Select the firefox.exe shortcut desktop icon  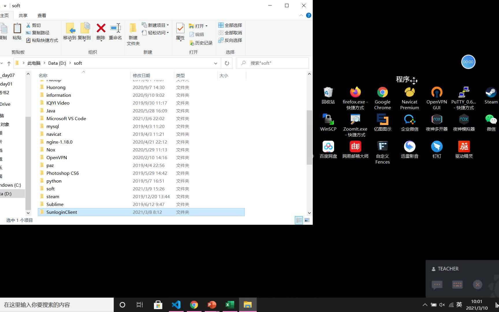point(355,98)
